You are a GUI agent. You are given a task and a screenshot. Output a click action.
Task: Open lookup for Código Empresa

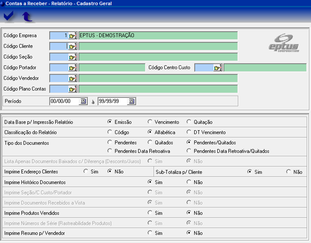click(73, 36)
